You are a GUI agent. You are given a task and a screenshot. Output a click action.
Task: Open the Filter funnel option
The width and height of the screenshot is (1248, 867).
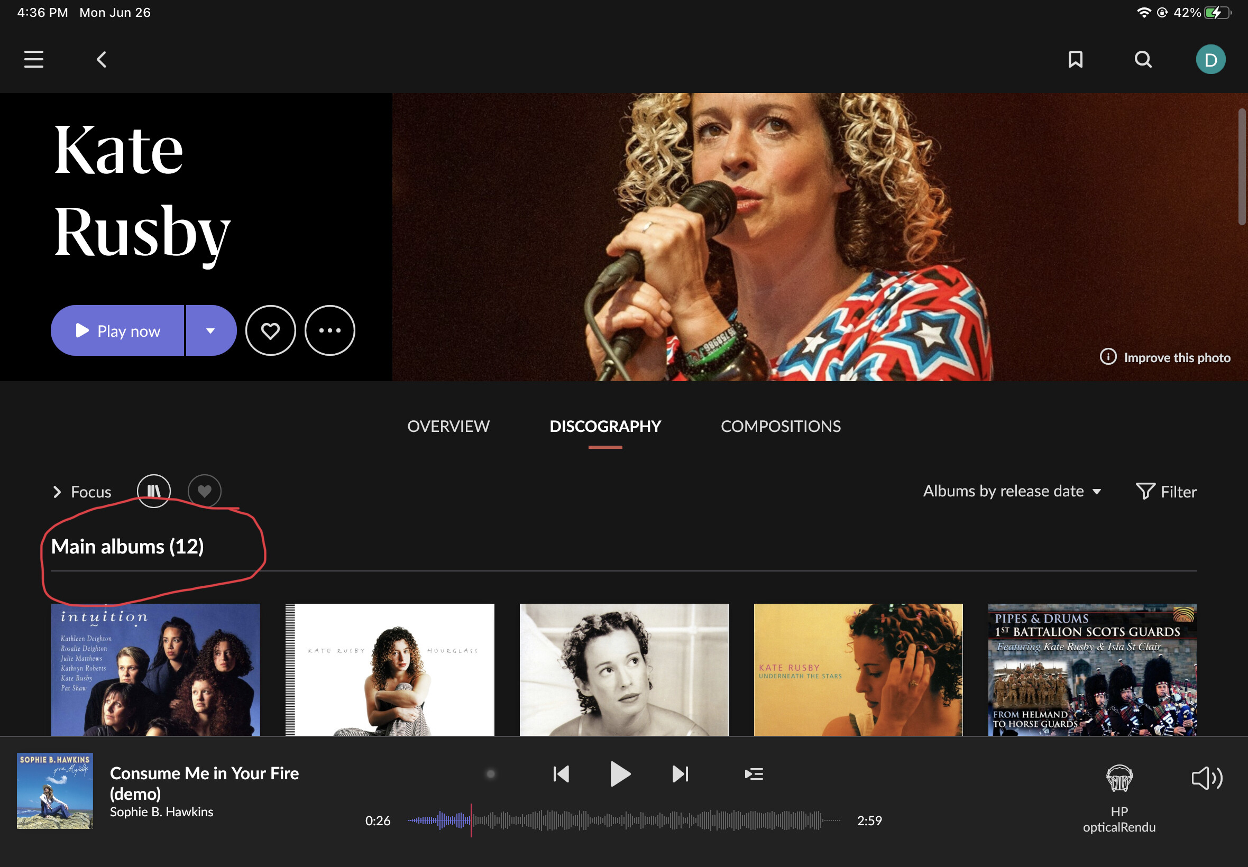coord(1167,492)
